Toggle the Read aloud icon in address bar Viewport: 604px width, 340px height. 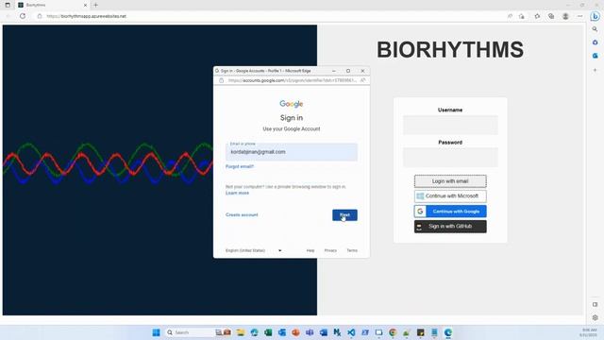click(510, 16)
